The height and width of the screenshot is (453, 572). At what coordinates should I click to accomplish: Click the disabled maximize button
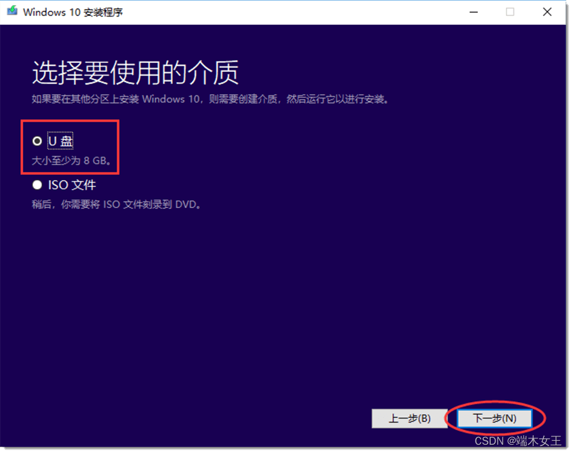click(x=510, y=12)
